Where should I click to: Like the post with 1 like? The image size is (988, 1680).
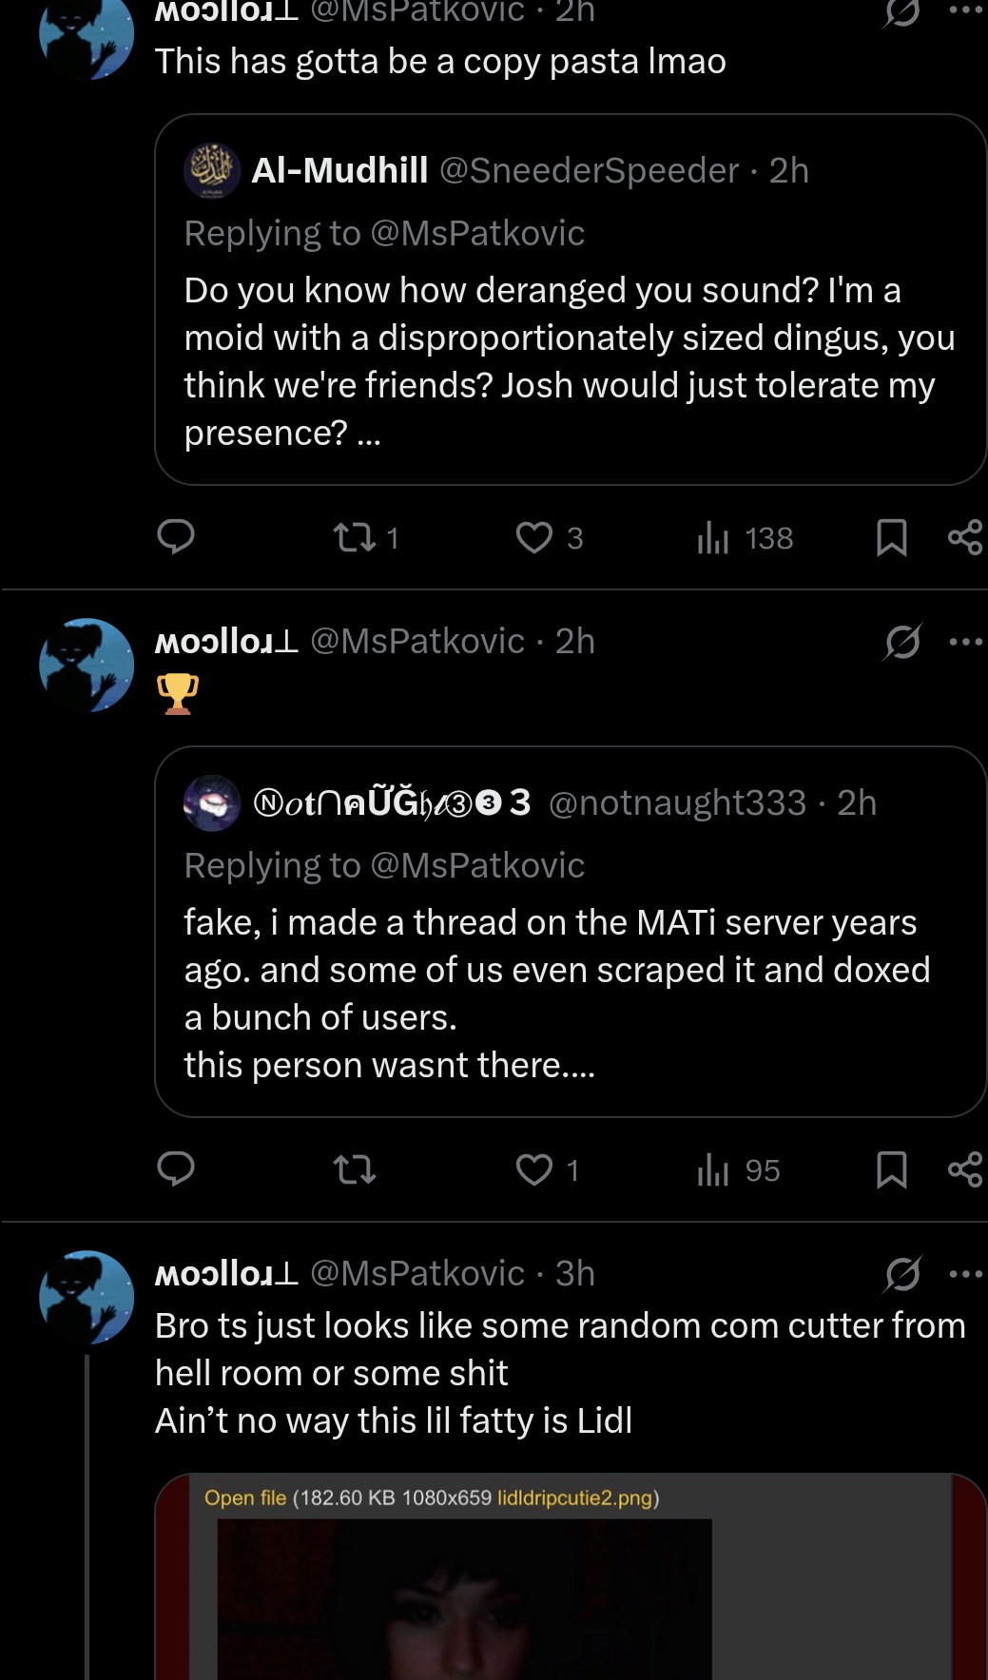534,1169
